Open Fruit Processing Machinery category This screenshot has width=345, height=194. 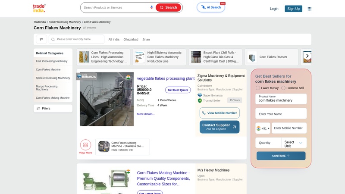(52, 61)
